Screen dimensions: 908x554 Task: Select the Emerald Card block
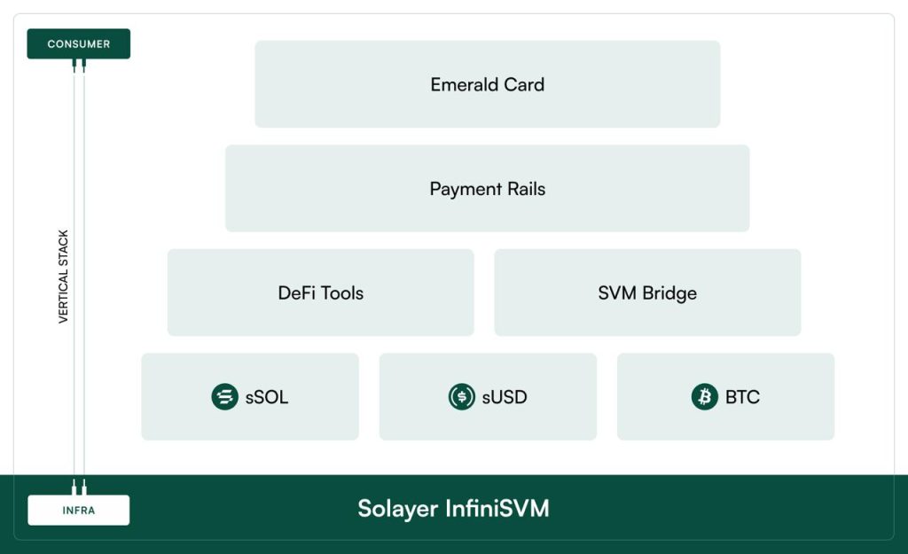tap(487, 84)
